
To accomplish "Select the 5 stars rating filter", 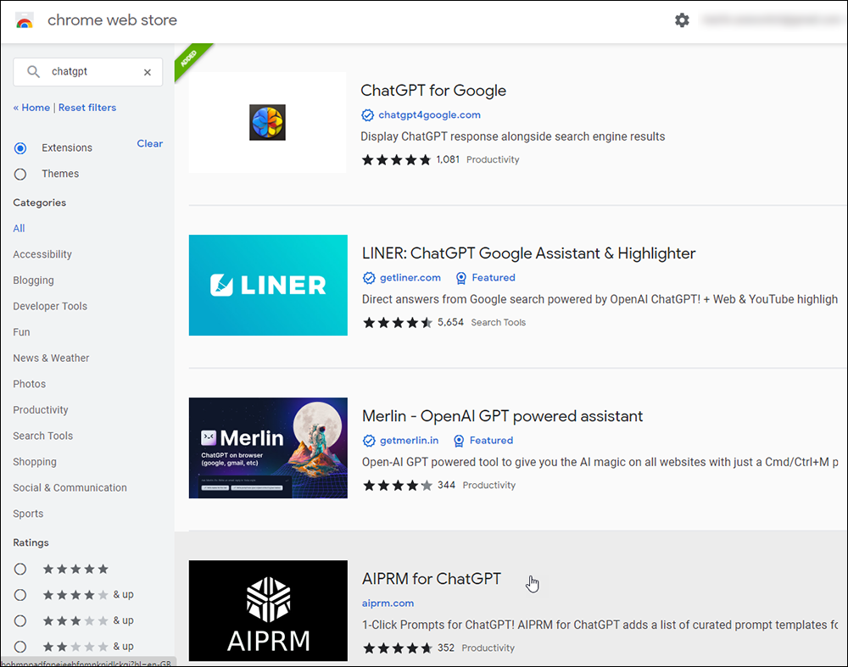I will pos(20,569).
